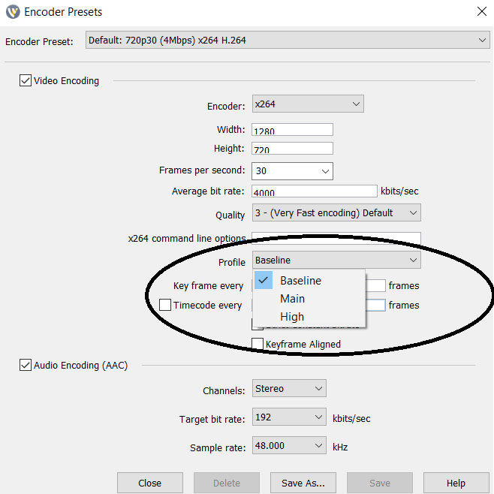
Task: Toggle the Audio Encoding (AAC) checkbox
Action: click(x=26, y=365)
